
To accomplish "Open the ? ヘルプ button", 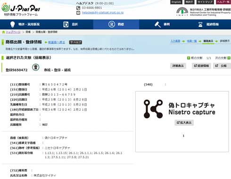I will pyautogui.click(x=75, y=42).
